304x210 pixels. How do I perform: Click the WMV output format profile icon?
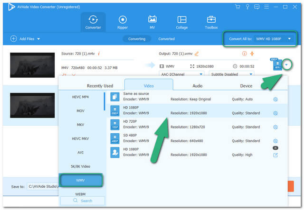[x=277, y=64]
